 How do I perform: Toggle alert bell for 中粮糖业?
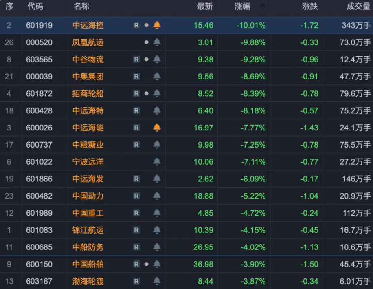(x=157, y=144)
